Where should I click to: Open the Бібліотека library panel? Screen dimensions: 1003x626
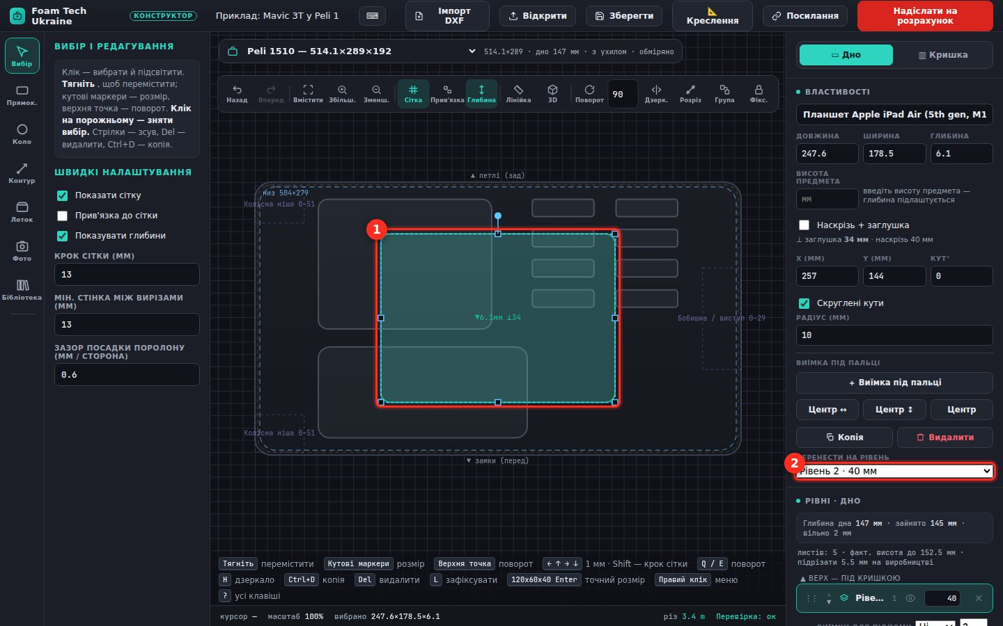click(x=22, y=289)
